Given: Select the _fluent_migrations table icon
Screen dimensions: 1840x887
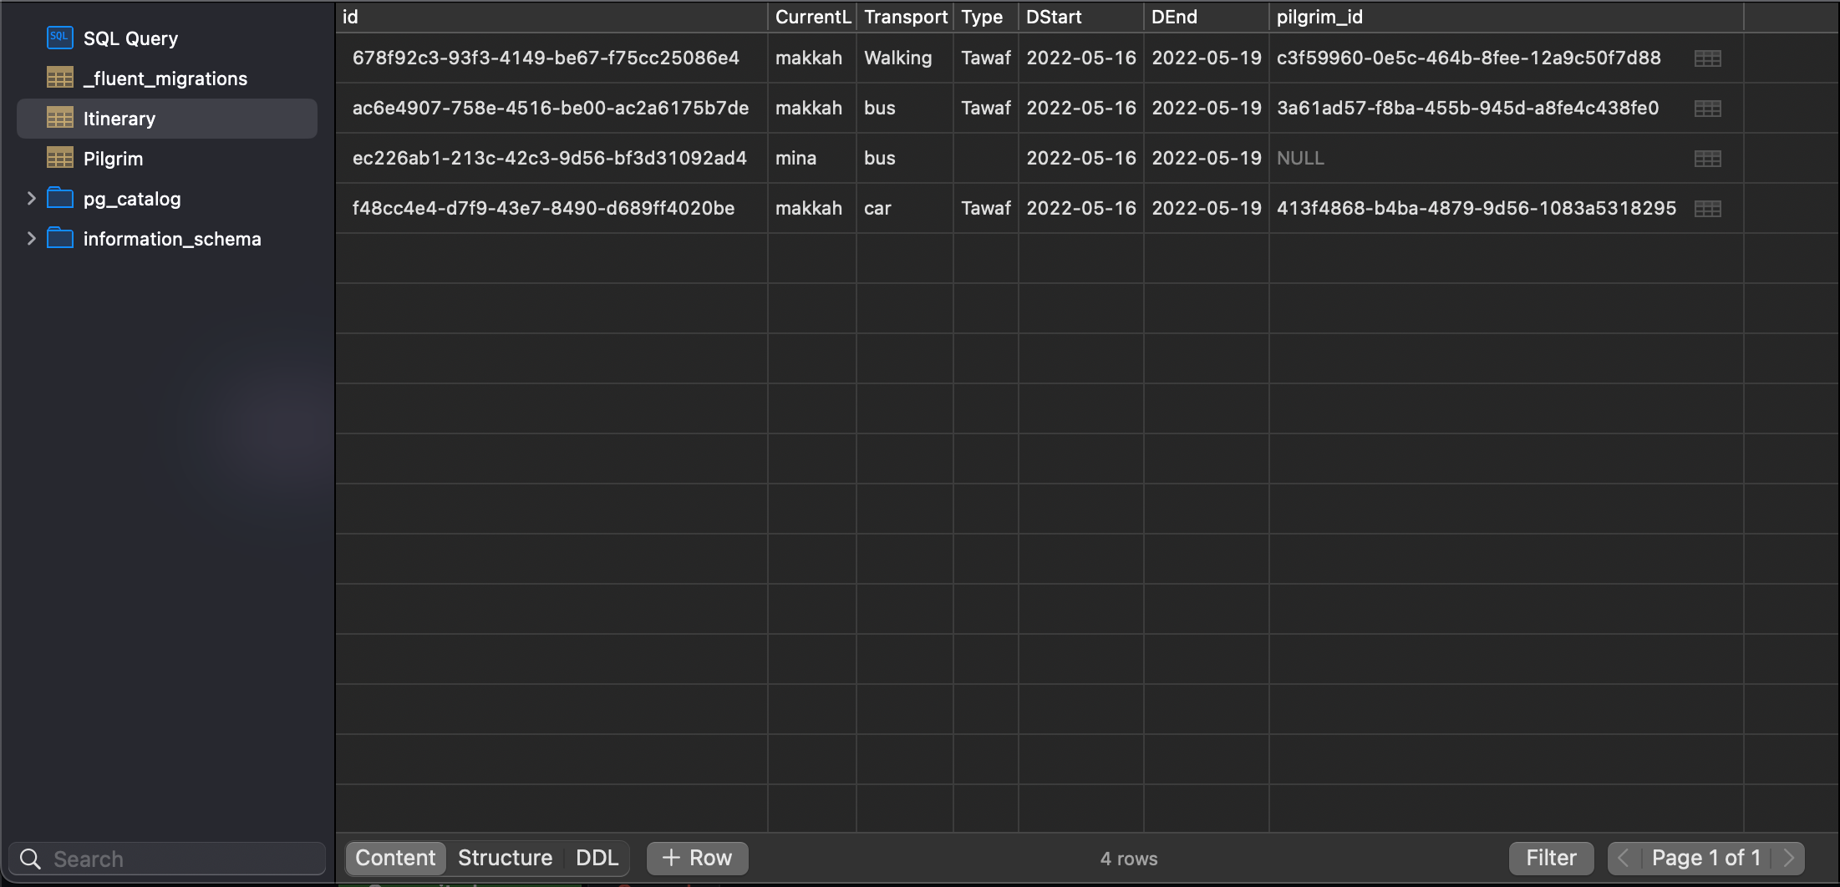Looking at the screenshot, I should 59,78.
